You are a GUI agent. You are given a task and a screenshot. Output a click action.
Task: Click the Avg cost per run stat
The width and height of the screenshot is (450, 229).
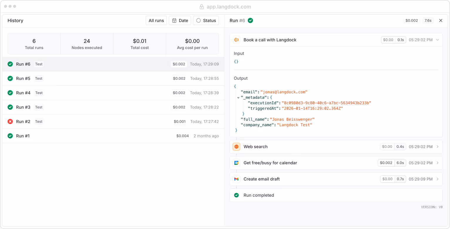tap(192, 44)
